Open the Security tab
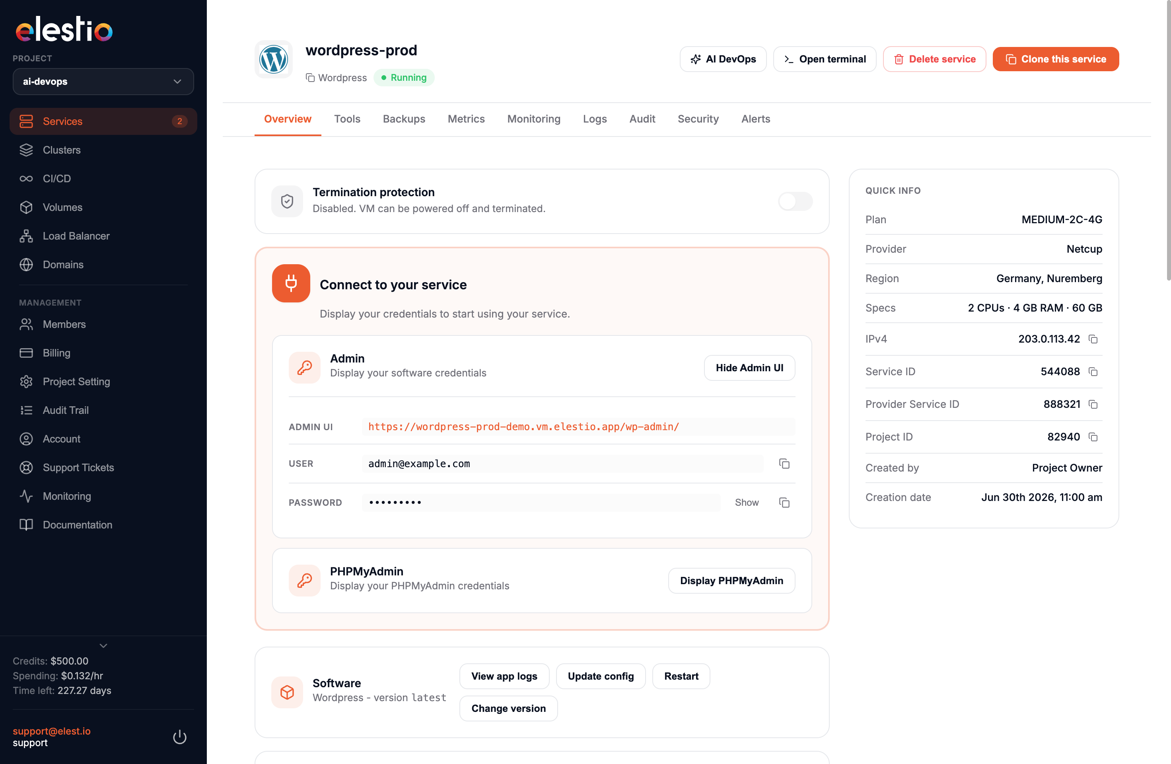This screenshot has height=764, width=1171. 698,119
